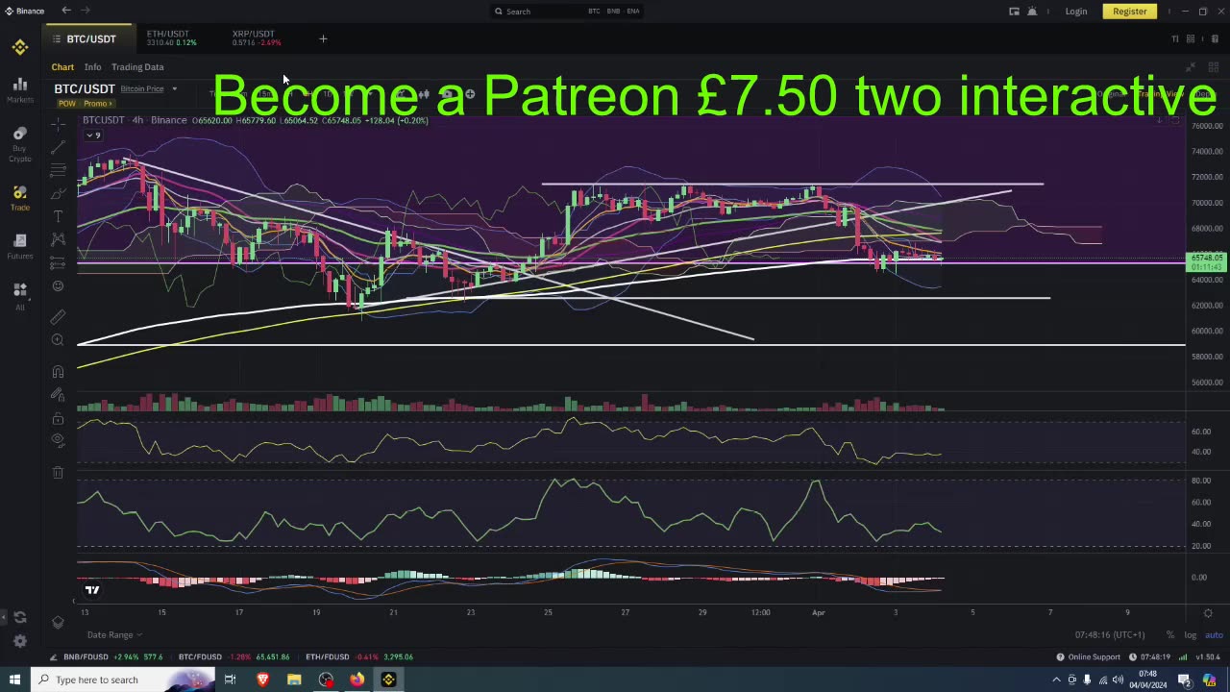
Task: Open File Explorer from taskbar
Action: (x=294, y=680)
